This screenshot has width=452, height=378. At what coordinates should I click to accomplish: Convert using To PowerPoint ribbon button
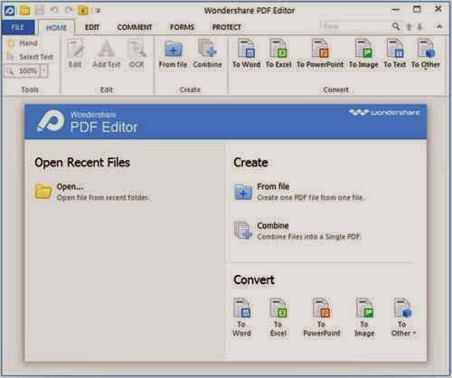320,53
